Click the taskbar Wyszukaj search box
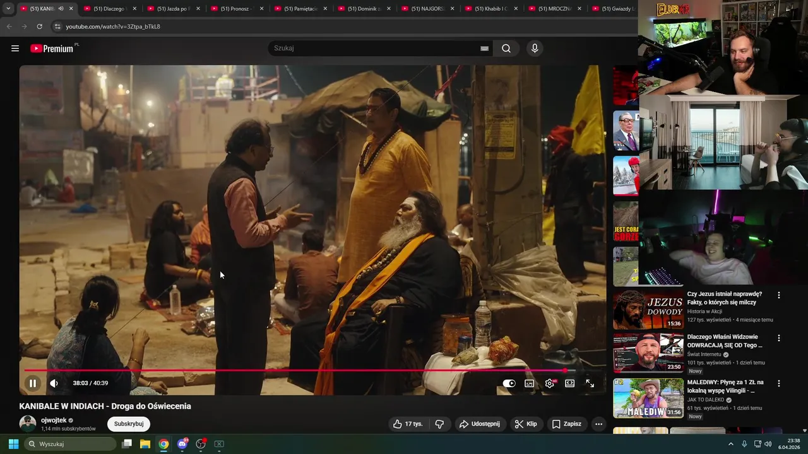 point(71,444)
